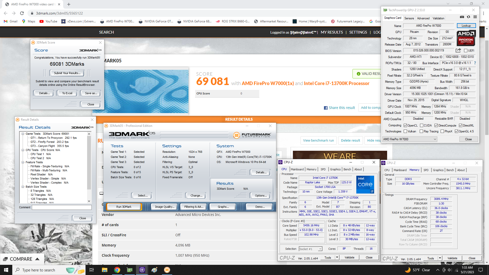Switch to the Validation tab in GPU-Z
The image size is (489, 275).
tap(438, 18)
